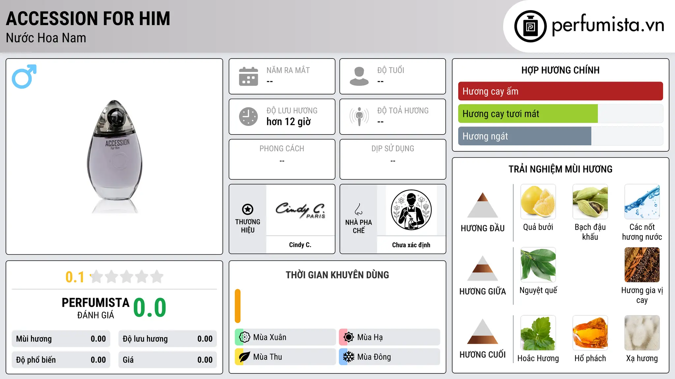Click the star badge icon above Thương hiệu
Viewport: 675px width, 379px height.
248,209
